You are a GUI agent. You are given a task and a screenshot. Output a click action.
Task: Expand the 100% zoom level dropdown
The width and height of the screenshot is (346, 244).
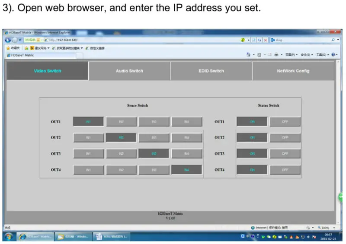pos(334,228)
